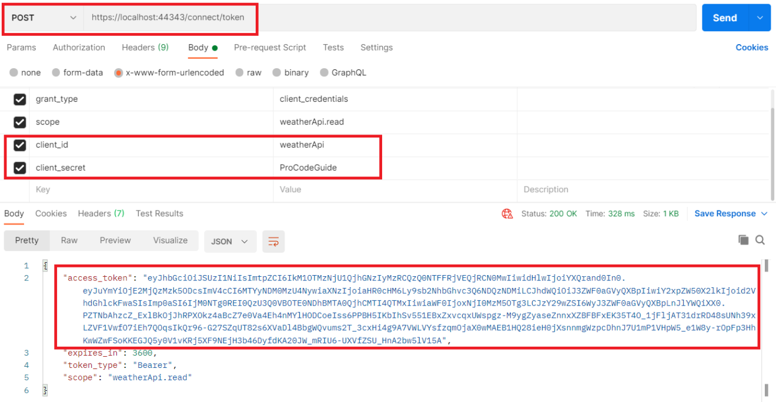The height and width of the screenshot is (402, 776).
Task: Select the raw body type radio button
Action: (240, 73)
